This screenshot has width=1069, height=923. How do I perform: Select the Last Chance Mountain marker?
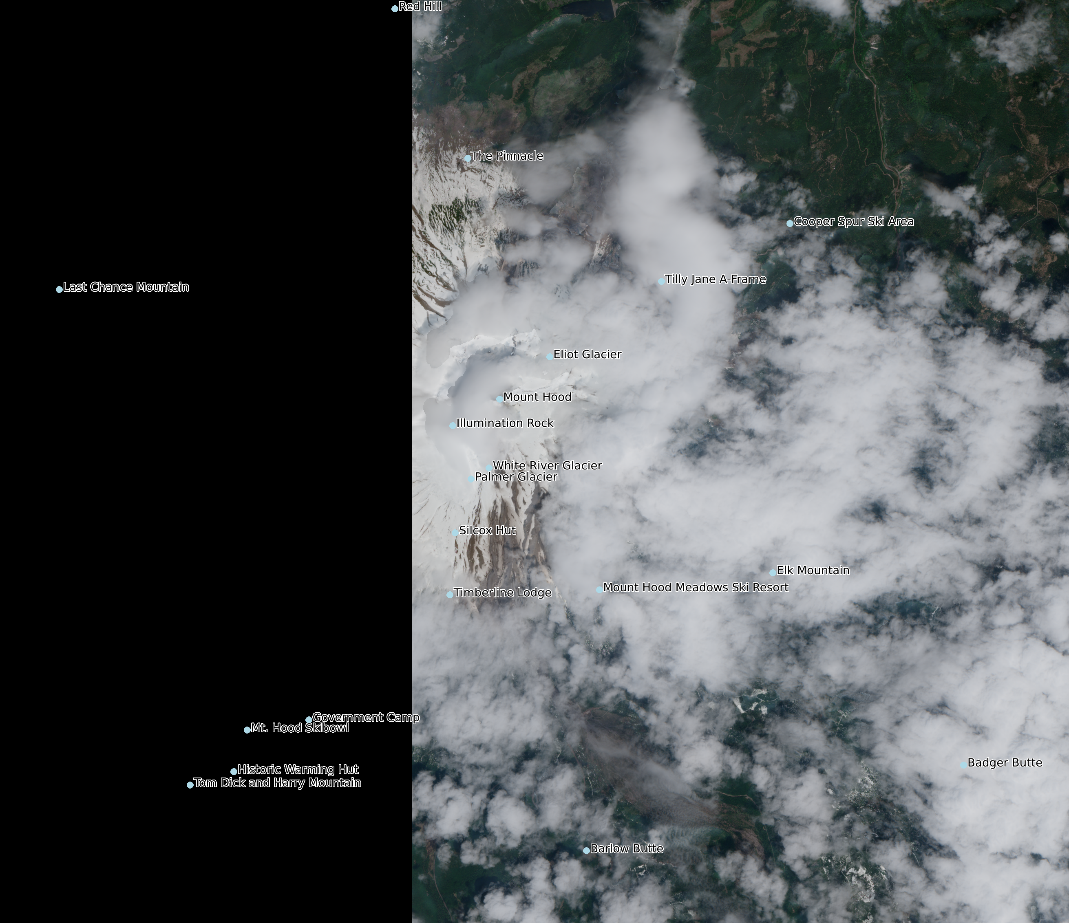click(x=60, y=289)
